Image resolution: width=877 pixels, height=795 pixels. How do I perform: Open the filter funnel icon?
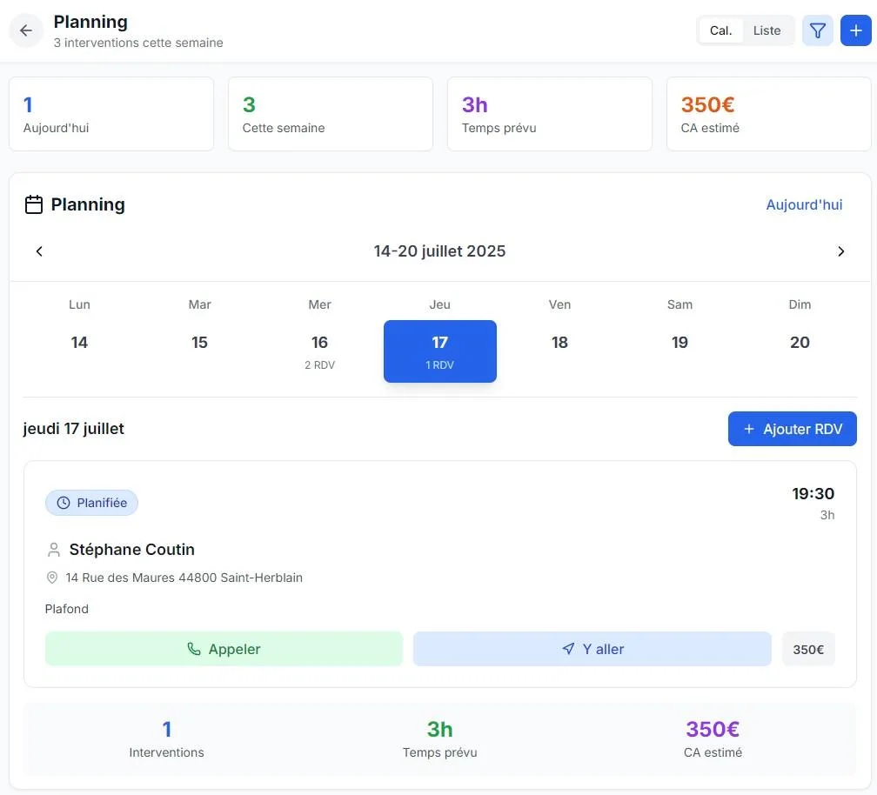click(x=817, y=30)
